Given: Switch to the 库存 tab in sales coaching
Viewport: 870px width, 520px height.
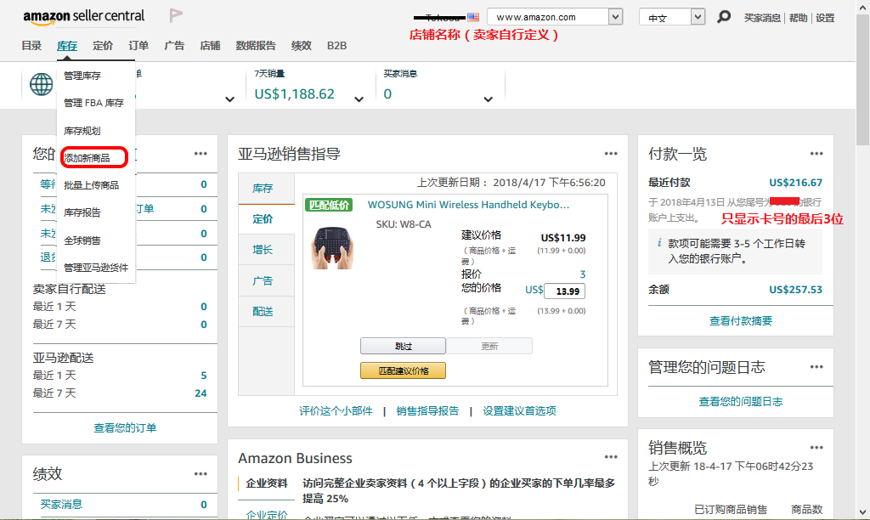Looking at the screenshot, I should pyautogui.click(x=266, y=189).
